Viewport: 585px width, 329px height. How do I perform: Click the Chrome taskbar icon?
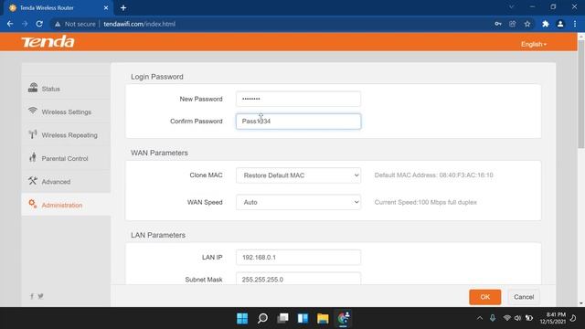(344, 318)
